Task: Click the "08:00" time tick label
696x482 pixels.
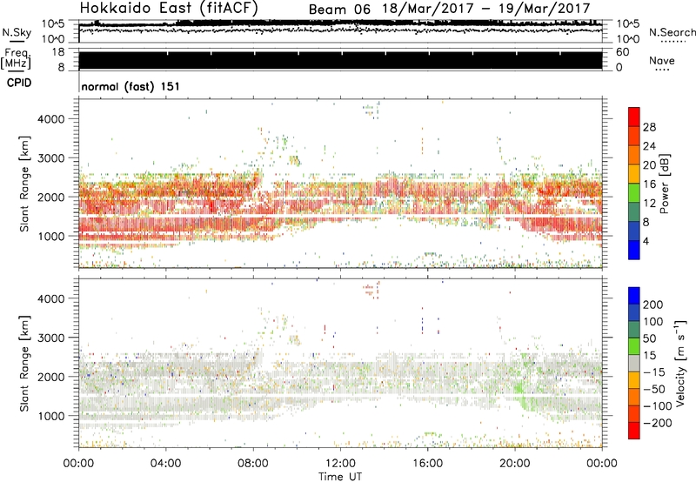Action: coord(253,464)
